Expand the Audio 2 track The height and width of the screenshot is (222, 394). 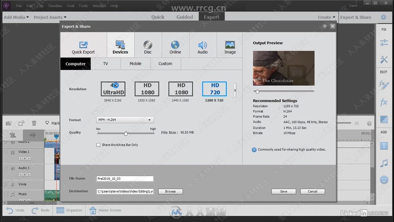click(6, 142)
